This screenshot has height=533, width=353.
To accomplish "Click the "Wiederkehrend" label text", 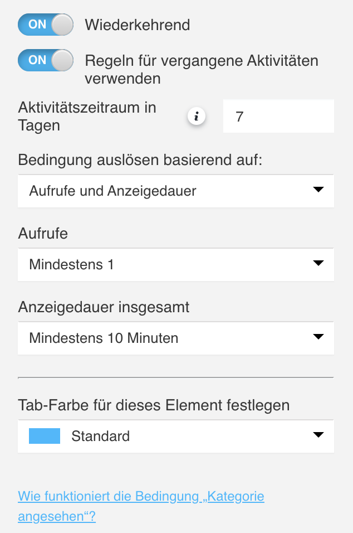I will (x=138, y=25).
